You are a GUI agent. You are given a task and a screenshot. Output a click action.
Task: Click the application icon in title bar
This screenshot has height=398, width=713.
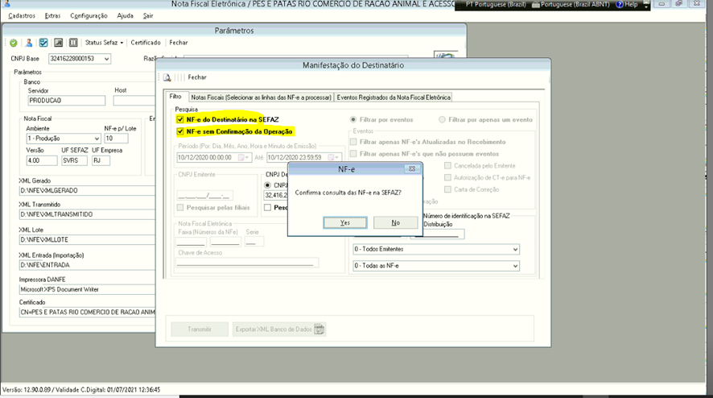6,4
